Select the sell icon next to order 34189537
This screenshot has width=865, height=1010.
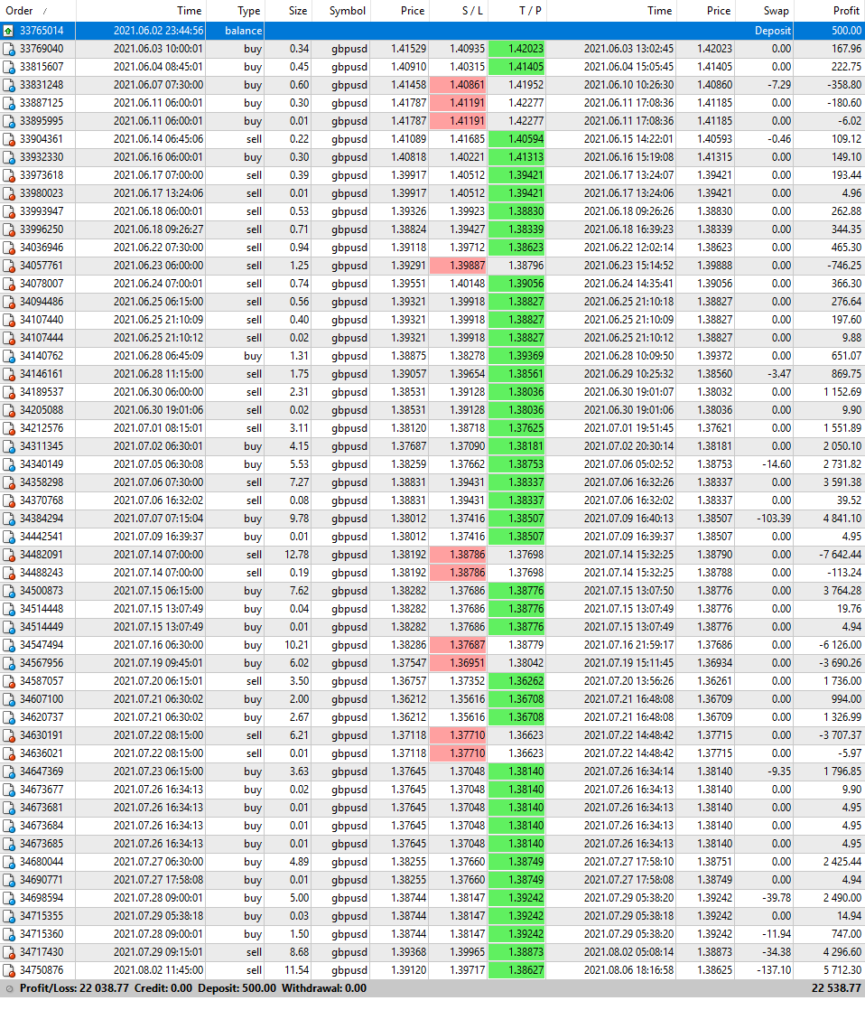coord(8,392)
